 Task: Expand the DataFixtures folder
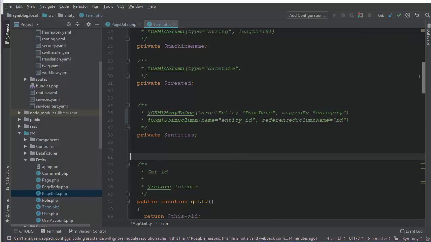26,153
